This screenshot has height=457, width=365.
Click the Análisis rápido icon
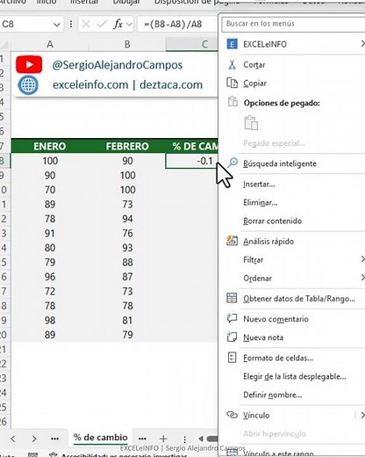pos(232,241)
